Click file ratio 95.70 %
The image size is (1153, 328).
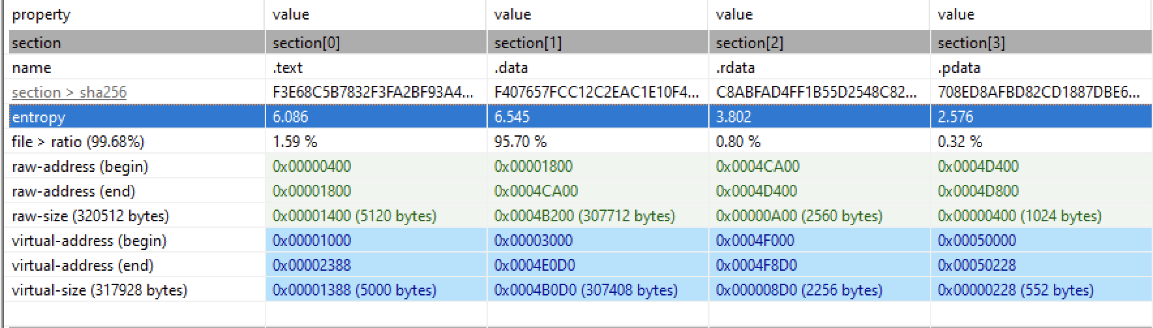coord(520,142)
